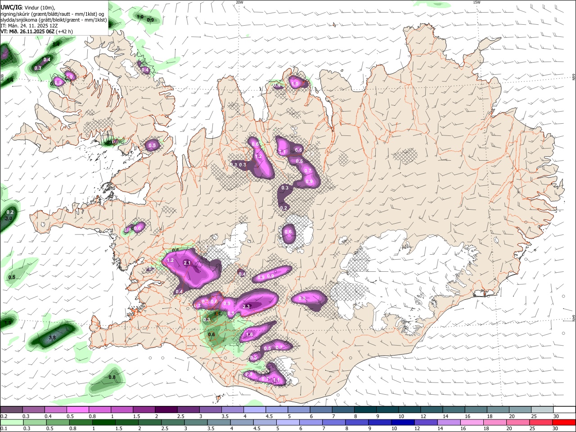This screenshot has height=432, width=576.
Task: Click the rain scale swatch between 20 and 25
Action: [x=517, y=422]
